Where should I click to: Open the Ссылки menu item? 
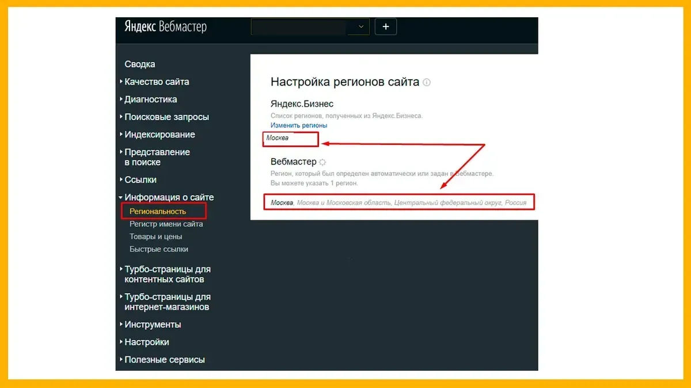pos(141,180)
